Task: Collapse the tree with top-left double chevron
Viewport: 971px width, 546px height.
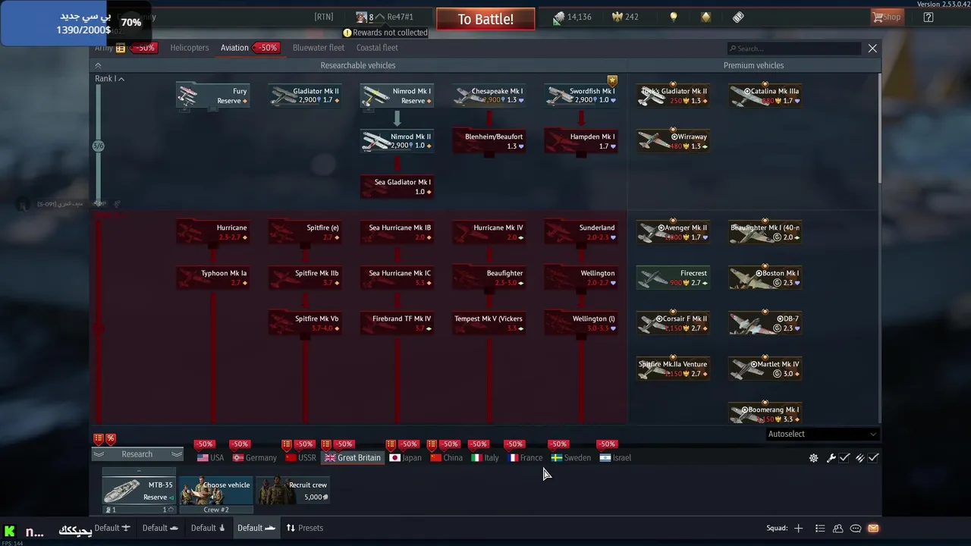Action: pos(98,65)
